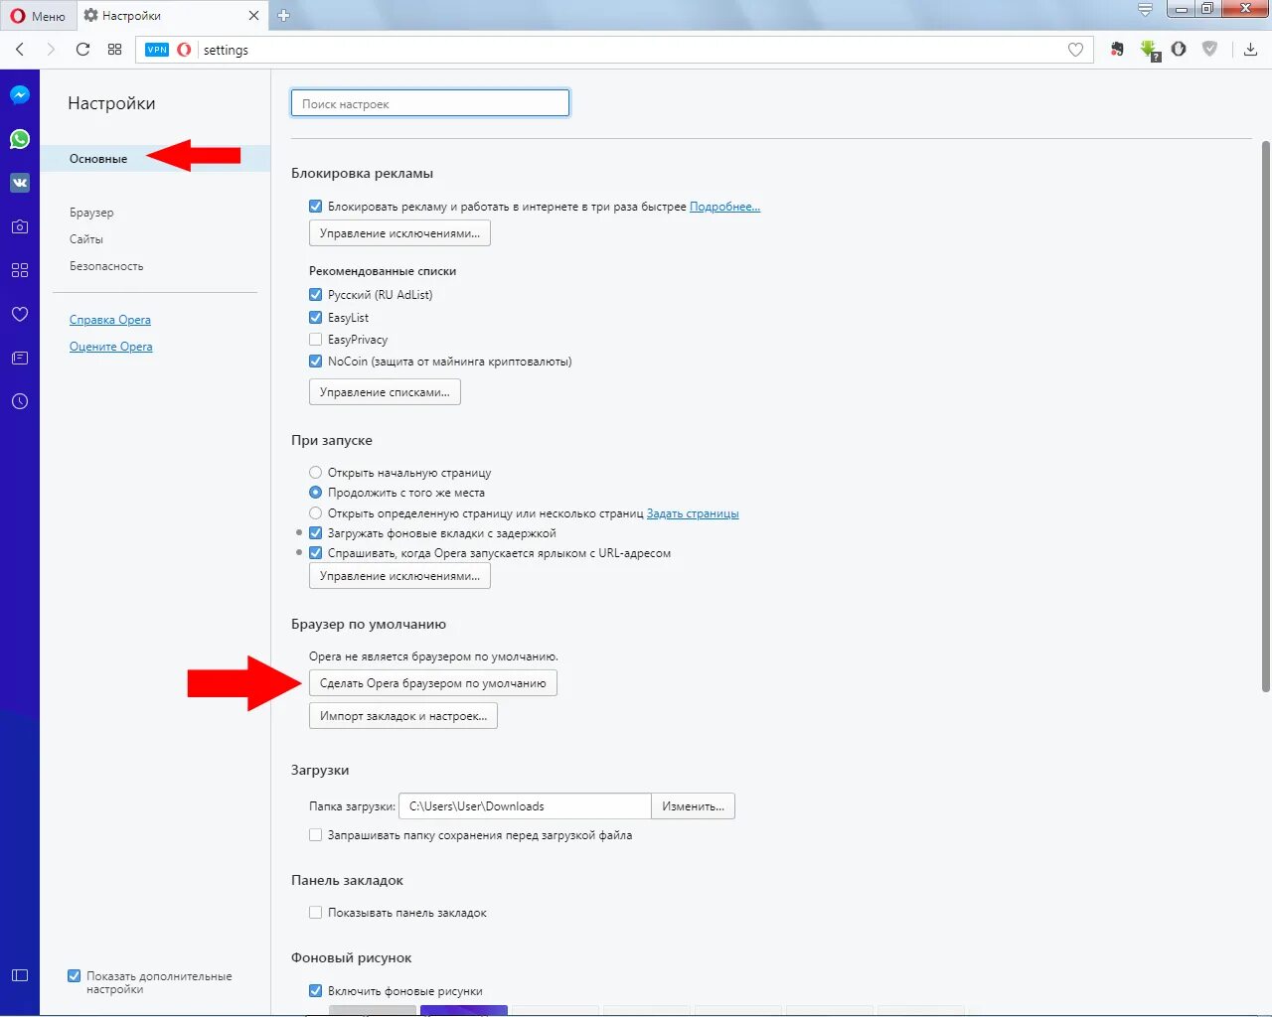The width and height of the screenshot is (1272, 1017).
Task: Select Открыть определенную страницу radio
Action: (315, 513)
